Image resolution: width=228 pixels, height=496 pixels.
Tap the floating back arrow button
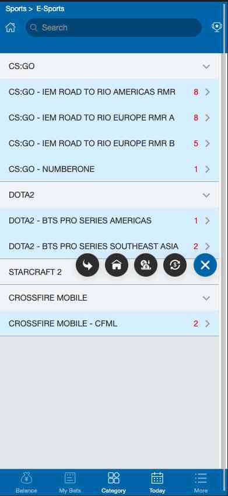click(x=87, y=265)
